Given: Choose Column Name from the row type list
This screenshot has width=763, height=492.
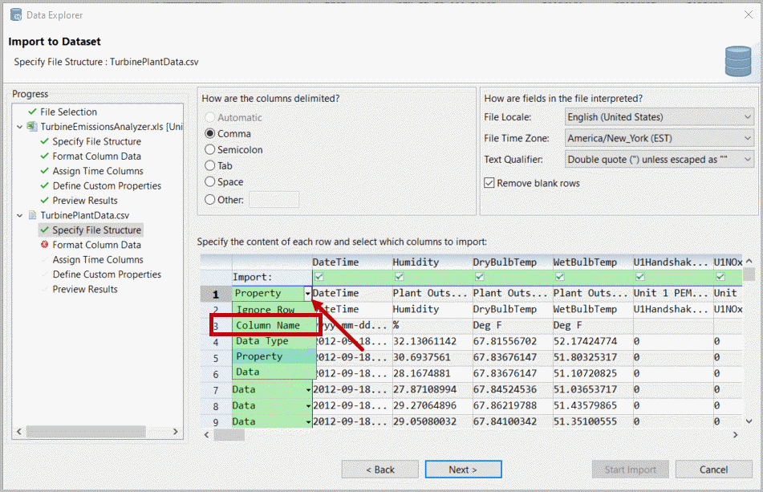Looking at the screenshot, I should point(268,326).
